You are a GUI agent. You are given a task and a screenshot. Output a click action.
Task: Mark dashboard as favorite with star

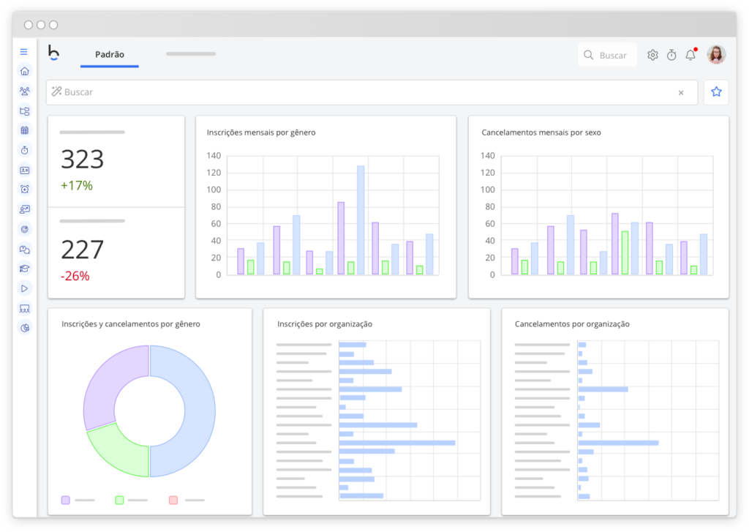[x=716, y=91]
